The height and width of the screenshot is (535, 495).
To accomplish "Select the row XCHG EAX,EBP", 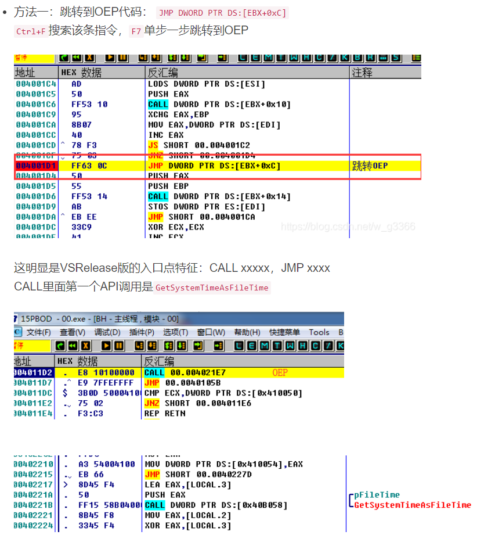I will [x=218, y=114].
